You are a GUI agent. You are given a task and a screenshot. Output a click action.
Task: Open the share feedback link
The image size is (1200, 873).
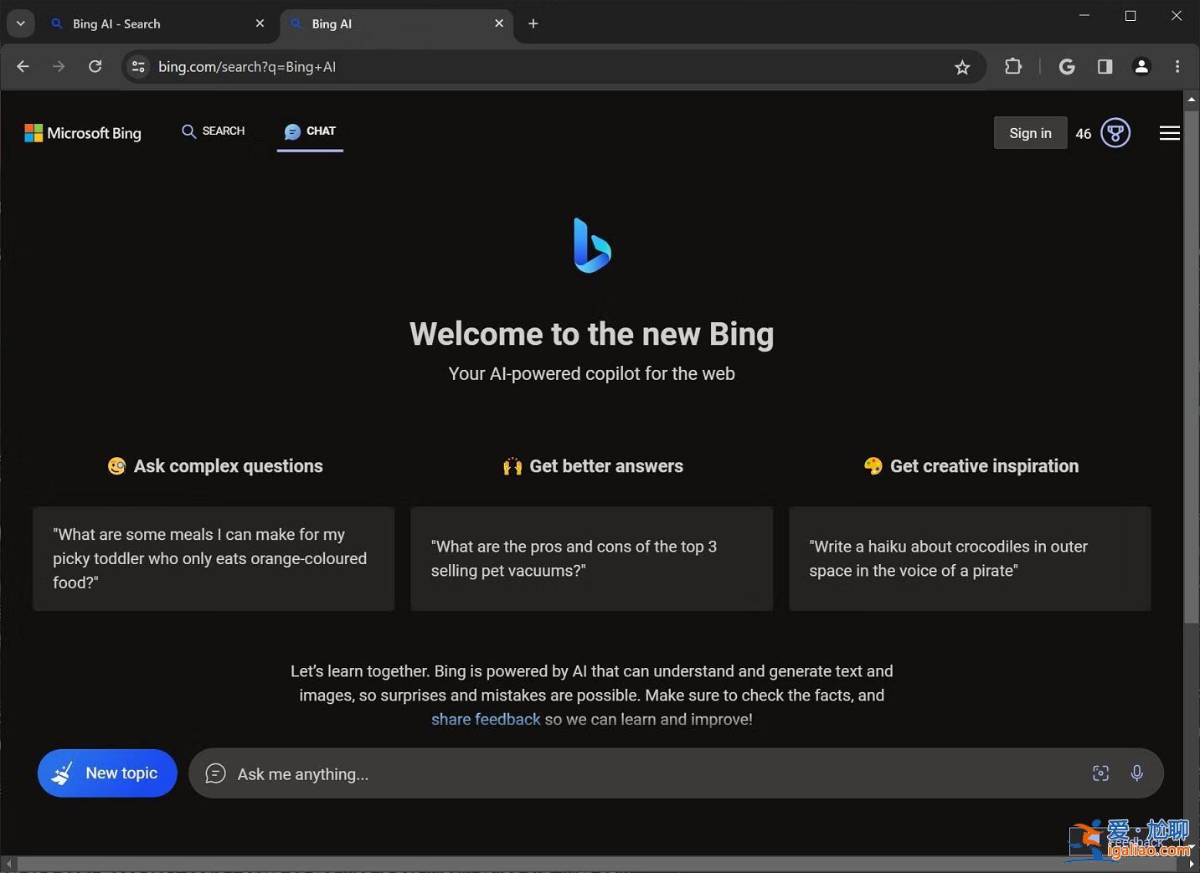[485, 719]
